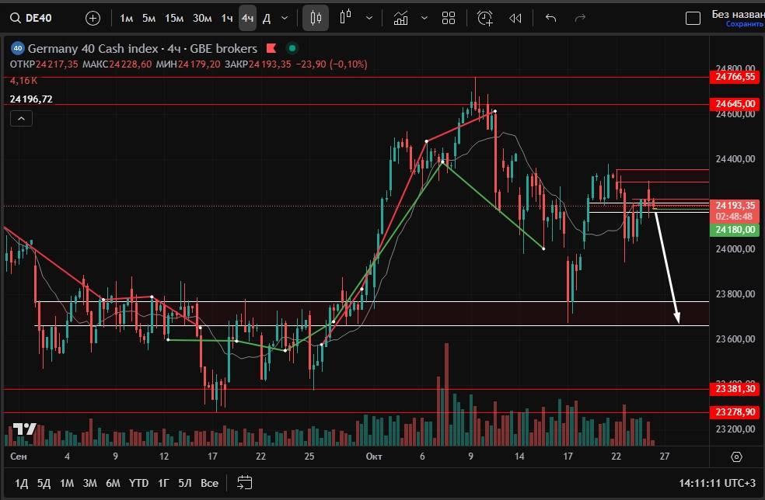
Task: Select the candlestick chart type icon
Action: coord(316,18)
